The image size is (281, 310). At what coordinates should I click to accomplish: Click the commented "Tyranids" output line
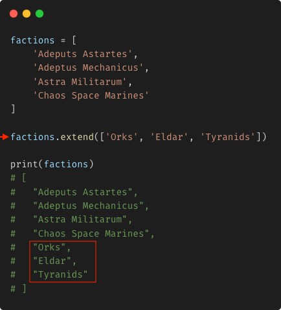pyautogui.click(x=60, y=274)
